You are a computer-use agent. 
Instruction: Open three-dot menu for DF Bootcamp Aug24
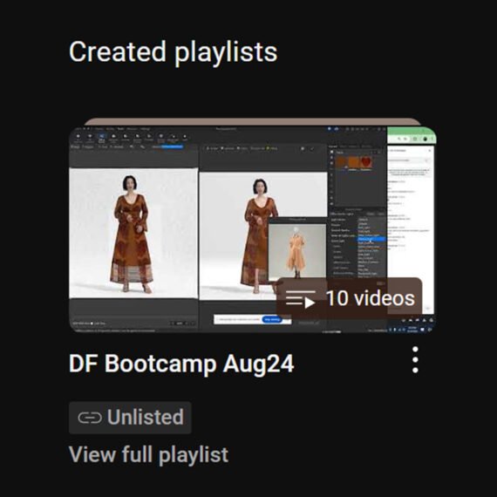pyautogui.click(x=415, y=360)
